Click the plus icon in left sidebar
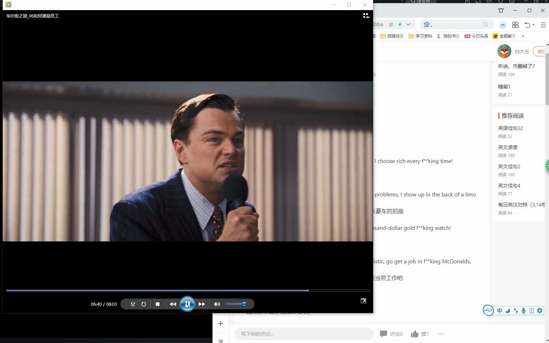The height and width of the screenshot is (343, 549). point(221,323)
